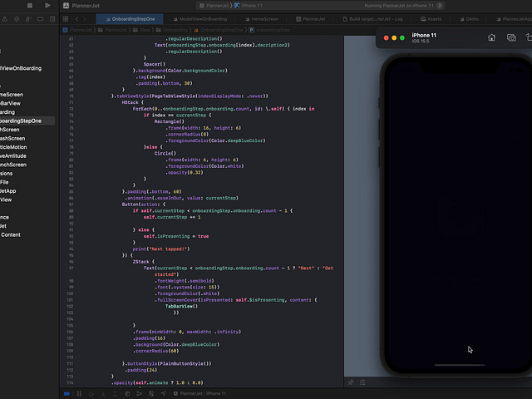Click the iPhone home indicator bar
This screenshot has width=532, height=399.
point(460,364)
